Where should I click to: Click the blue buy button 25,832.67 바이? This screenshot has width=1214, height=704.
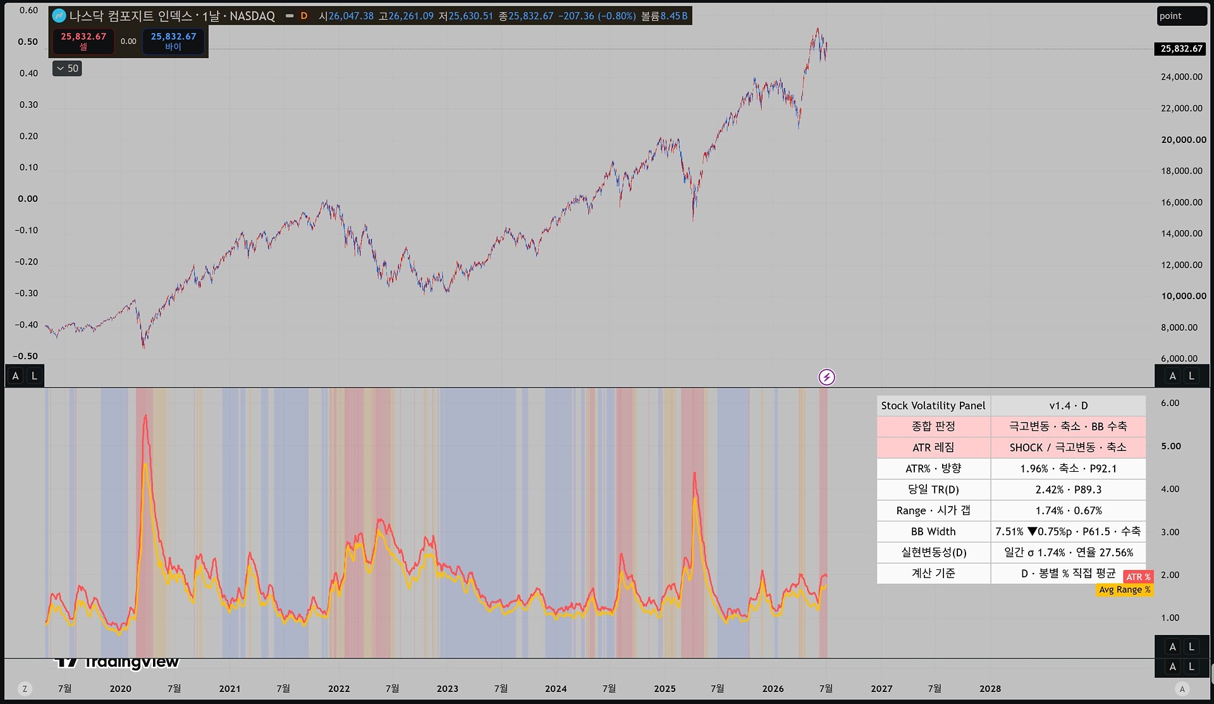(173, 41)
